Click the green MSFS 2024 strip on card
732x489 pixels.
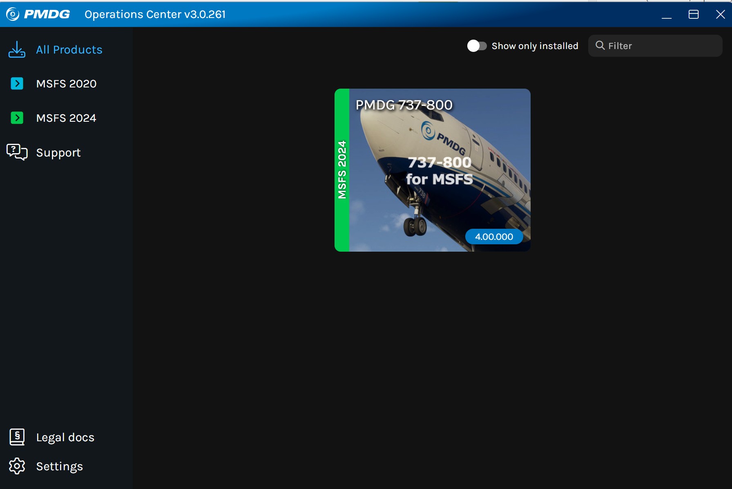342,170
